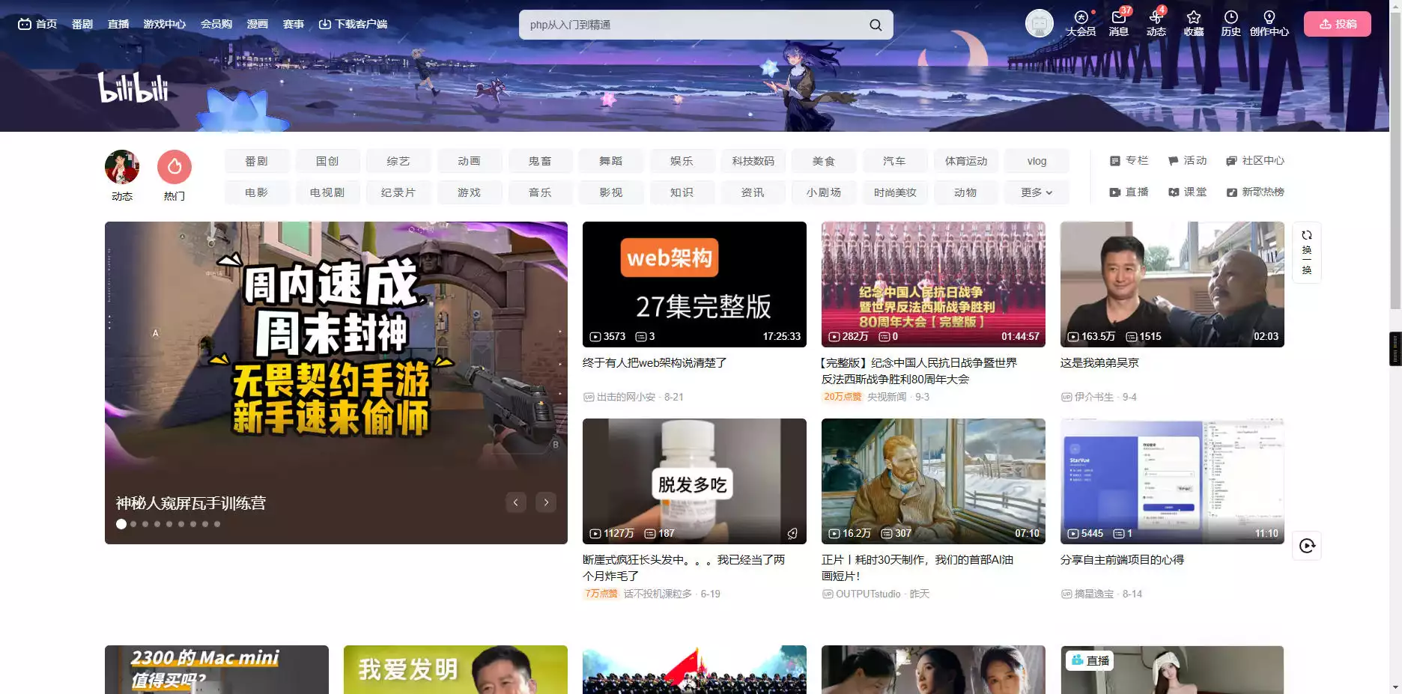
Task: Open web架构 27集完整版 video thumbnail
Action: (694, 284)
